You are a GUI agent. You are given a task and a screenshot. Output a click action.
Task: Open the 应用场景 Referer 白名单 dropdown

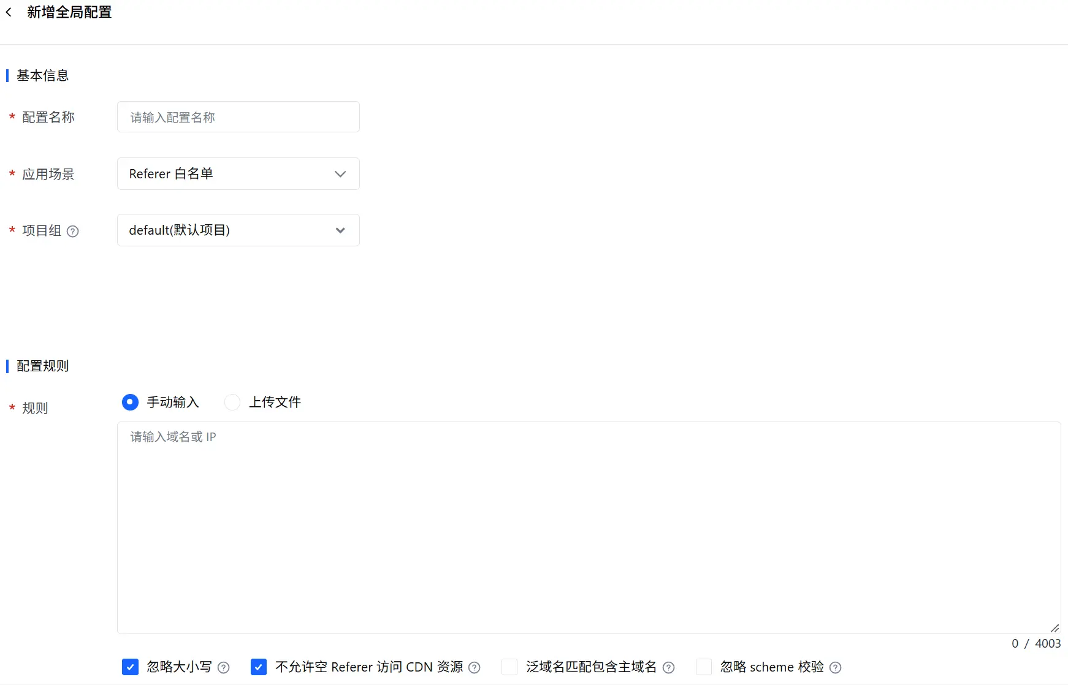(x=238, y=174)
